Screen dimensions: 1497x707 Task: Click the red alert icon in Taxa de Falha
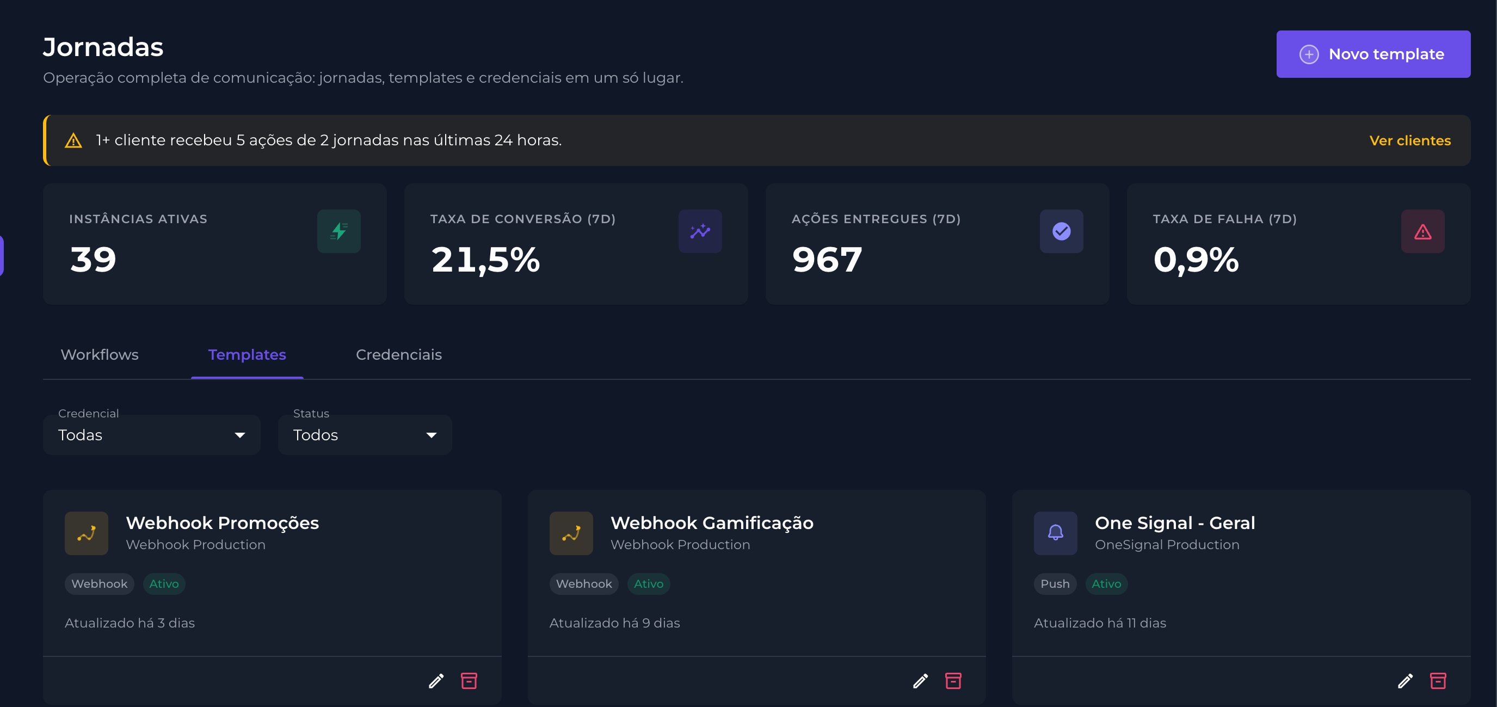pyautogui.click(x=1422, y=231)
